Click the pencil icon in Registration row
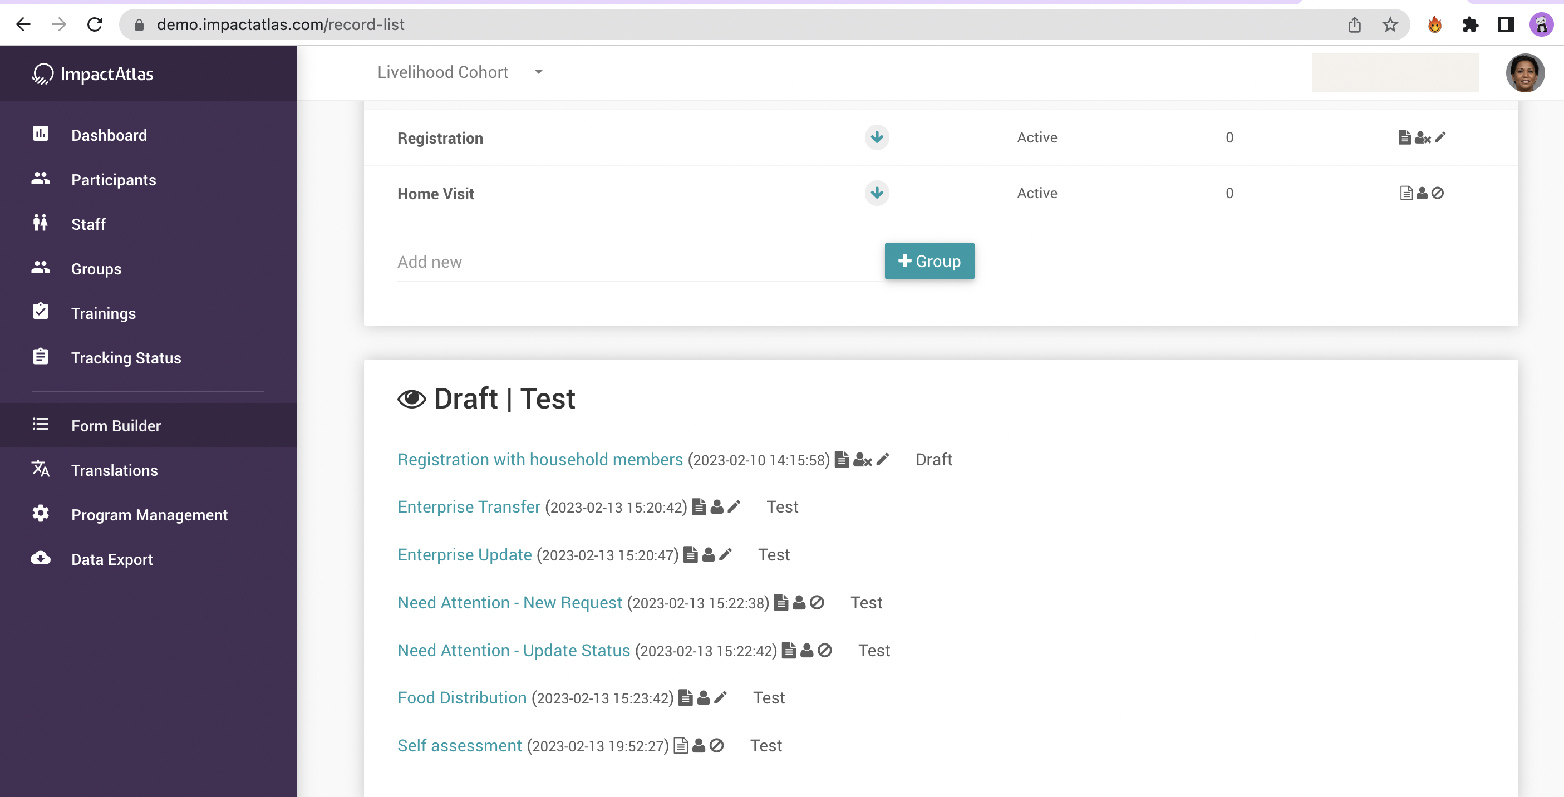This screenshot has width=1564, height=797. (1440, 137)
